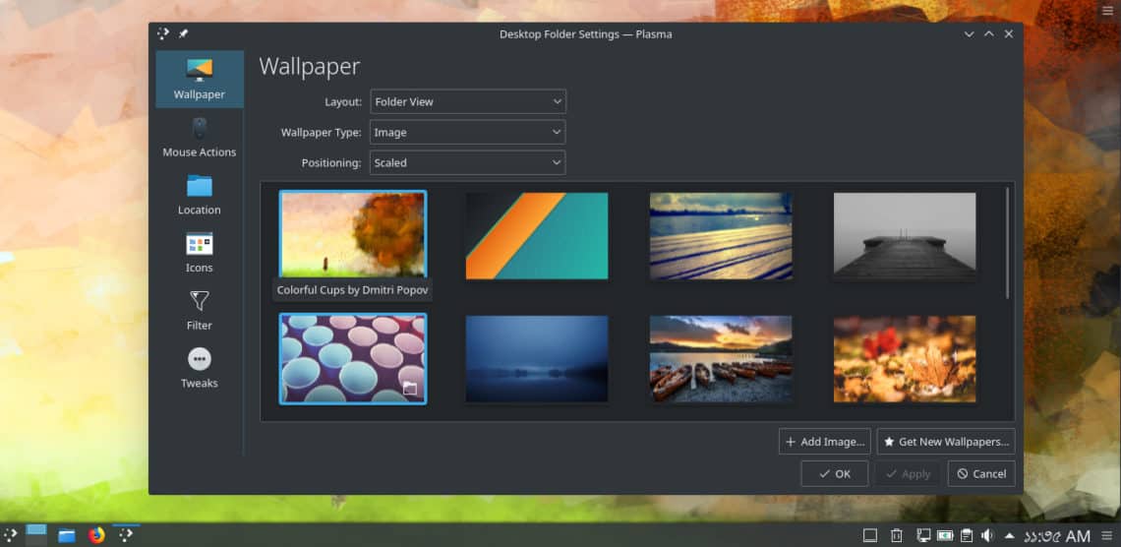Choose the autumn tree painting wallpaper
Viewport: 1121px width, 547px height.
(x=353, y=234)
